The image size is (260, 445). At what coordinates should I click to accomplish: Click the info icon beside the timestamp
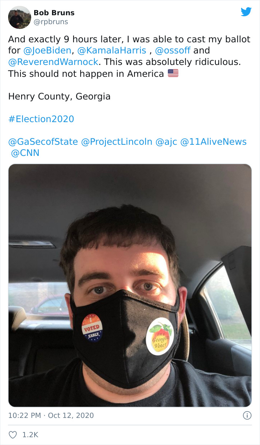(x=248, y=416)
